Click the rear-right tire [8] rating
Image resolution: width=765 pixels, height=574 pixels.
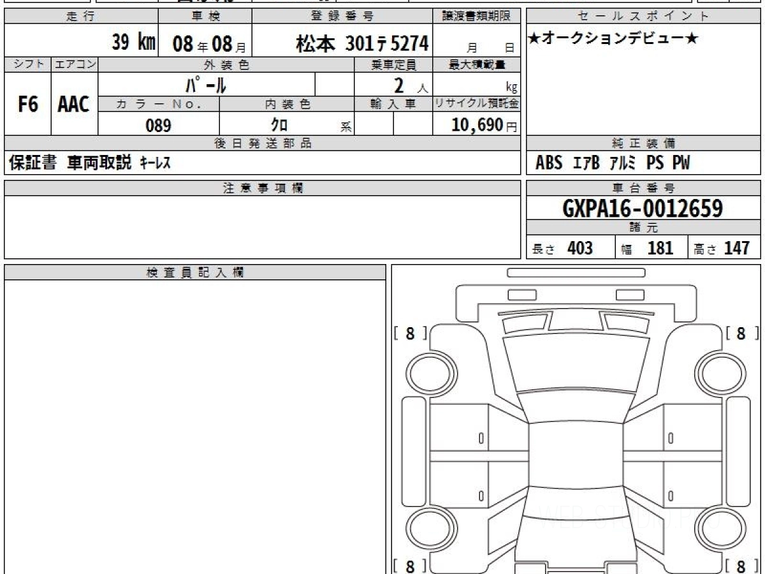coord(741,565)
